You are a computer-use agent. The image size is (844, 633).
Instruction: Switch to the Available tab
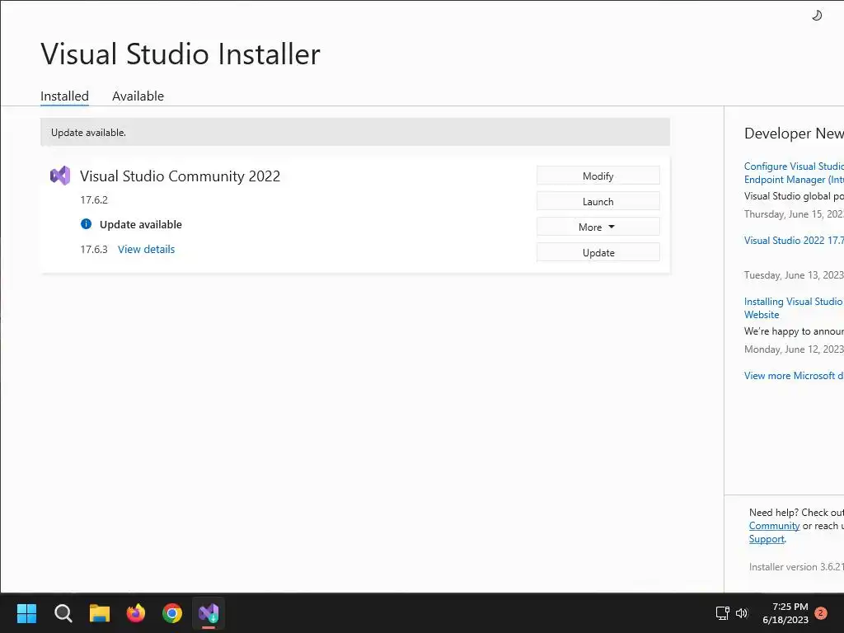point(138,96)
